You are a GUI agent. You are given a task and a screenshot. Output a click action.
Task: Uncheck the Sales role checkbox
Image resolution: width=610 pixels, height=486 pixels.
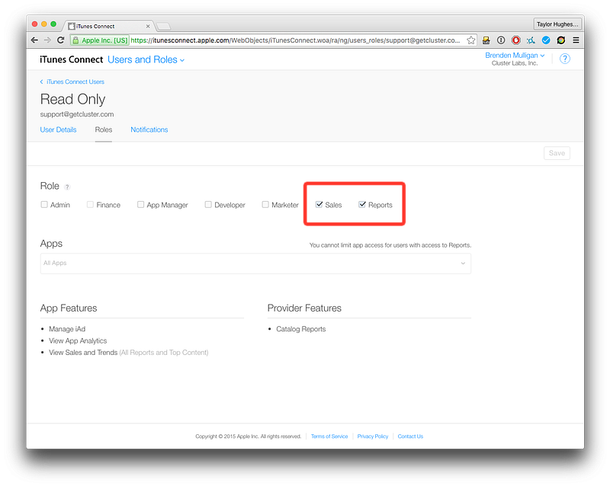coord(319,204)
